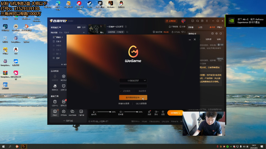266x149 pixels.
Task: Open the user avatar profile
Action: pyautogui.click(x=184, y=21)
